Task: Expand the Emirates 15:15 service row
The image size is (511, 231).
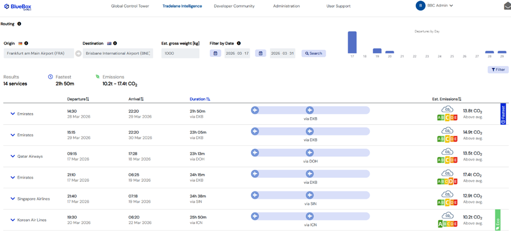Action: click(x=13, y=135)
